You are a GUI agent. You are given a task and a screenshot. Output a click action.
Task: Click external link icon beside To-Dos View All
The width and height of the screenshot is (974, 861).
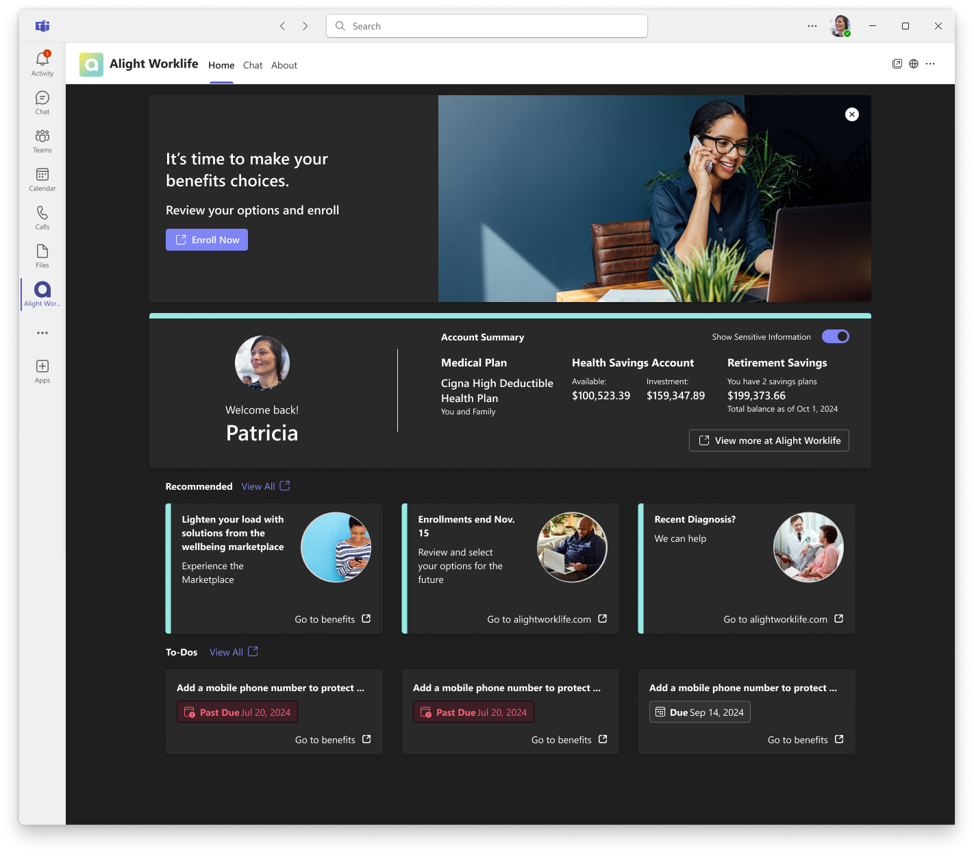pyautogui.click(x=253, y=651)
